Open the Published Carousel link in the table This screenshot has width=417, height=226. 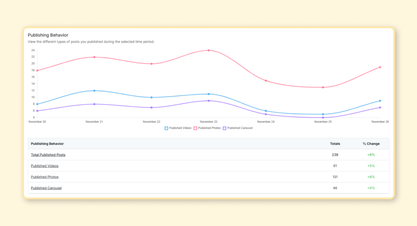click(x=46, y=188)
